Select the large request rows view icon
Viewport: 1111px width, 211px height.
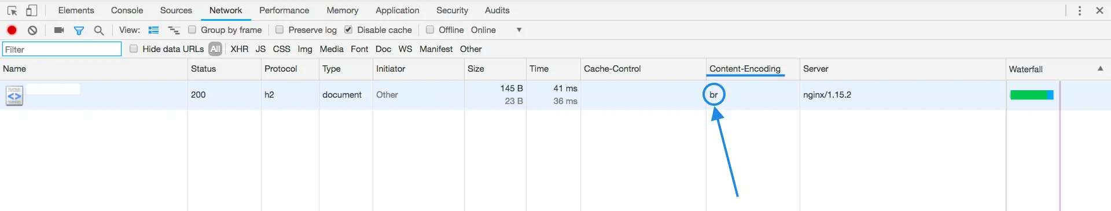pyautogui.click(x=153, y=30)
